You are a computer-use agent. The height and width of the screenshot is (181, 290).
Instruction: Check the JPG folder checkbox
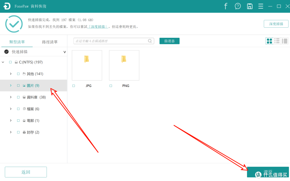[x=74, y=86]
